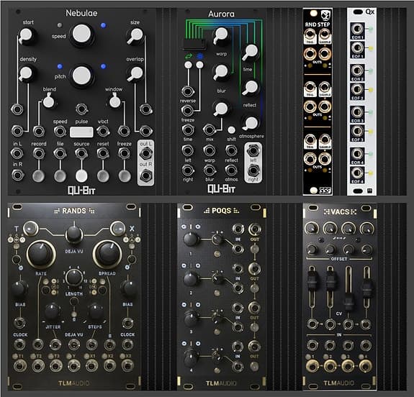Click the Aurora reflect knob
The image size is (414, 397).
click(251, 88)
